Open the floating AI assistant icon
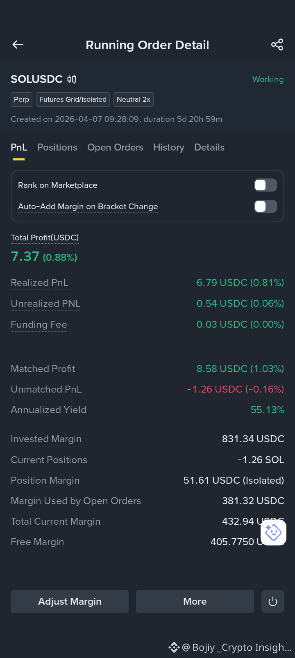Image resolution: width=295 pixels, height=658 pixels. click(x=273, y=532)
